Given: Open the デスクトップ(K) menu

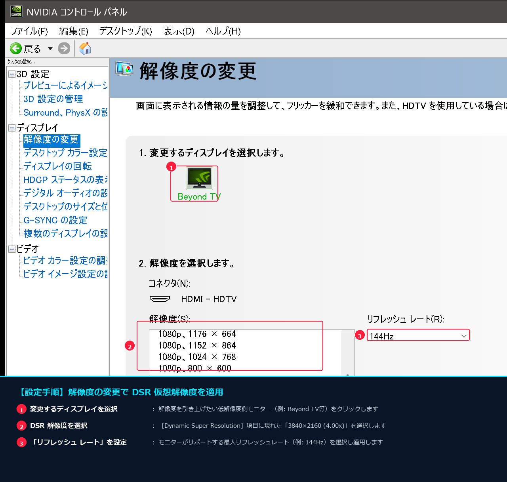Looking at the screenshot, I should point(126,31).
